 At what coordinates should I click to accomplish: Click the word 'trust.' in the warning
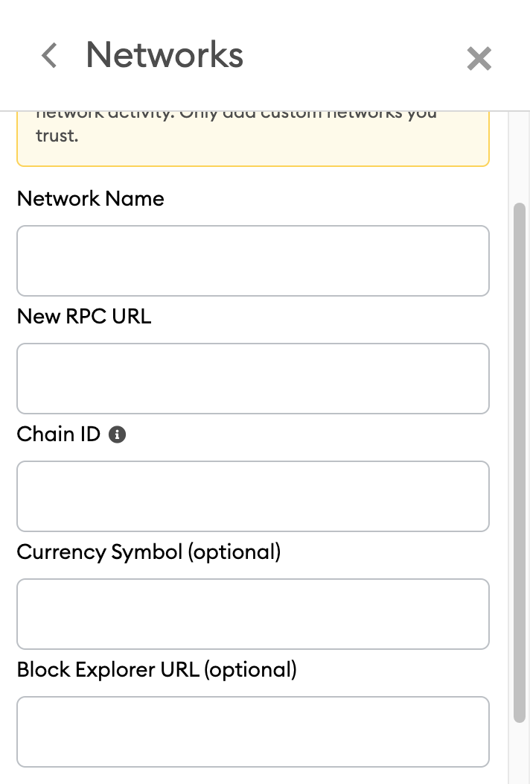[x=57, y=136]
